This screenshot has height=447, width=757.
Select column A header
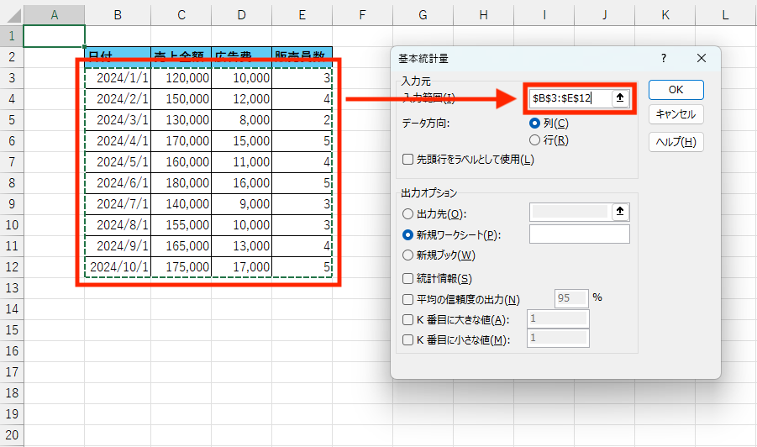54,15
